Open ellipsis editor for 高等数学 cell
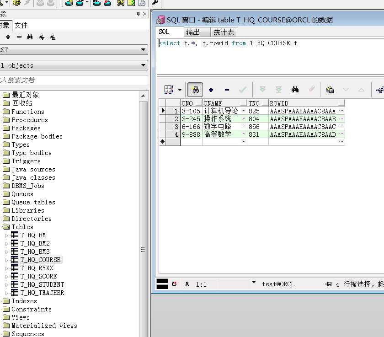 [x=243, y=134]
